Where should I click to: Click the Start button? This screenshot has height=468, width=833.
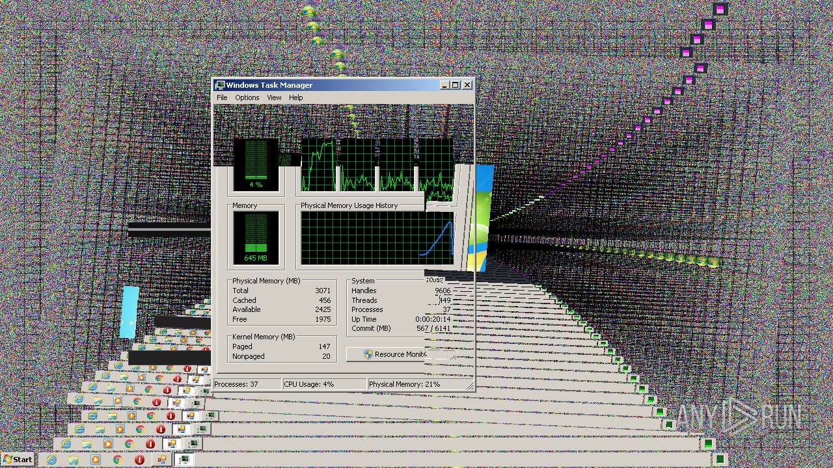point(18,460)
